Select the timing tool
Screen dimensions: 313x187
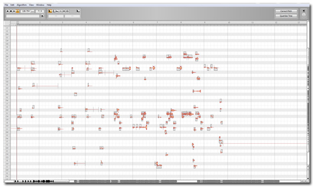[x=64, y=11]
